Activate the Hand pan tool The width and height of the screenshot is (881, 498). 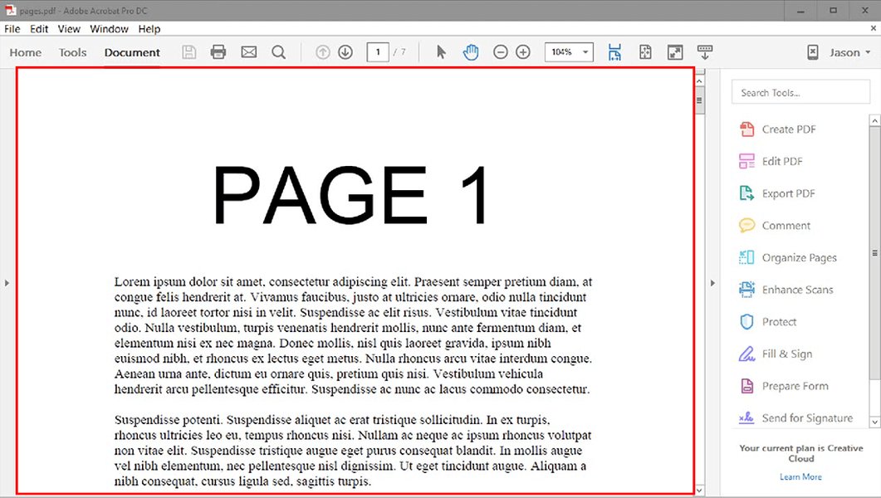(471, 52)
